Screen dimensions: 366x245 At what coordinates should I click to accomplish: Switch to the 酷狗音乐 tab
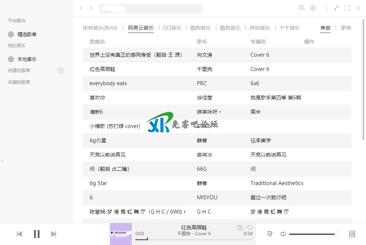click(201, 28)
